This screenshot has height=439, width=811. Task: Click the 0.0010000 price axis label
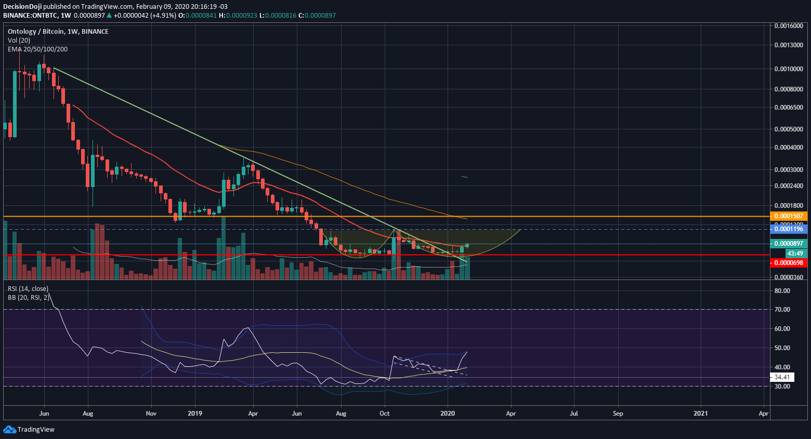point(789,69)
